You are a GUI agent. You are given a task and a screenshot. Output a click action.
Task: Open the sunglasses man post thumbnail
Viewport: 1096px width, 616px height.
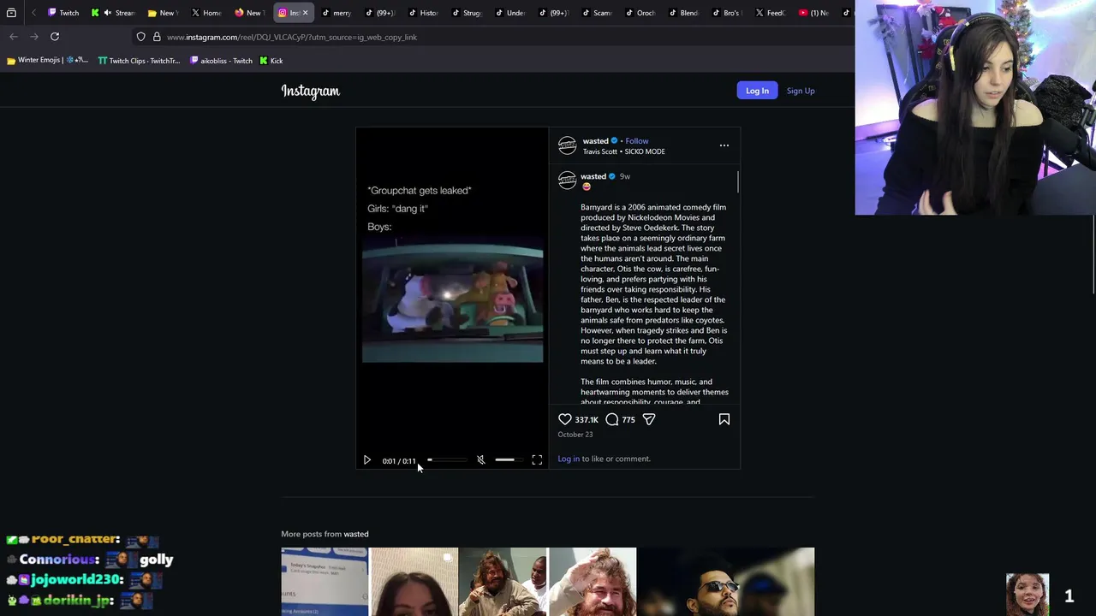pos(726,582)
